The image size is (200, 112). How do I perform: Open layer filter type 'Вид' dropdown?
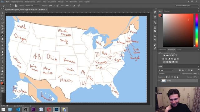pos(166,70)
